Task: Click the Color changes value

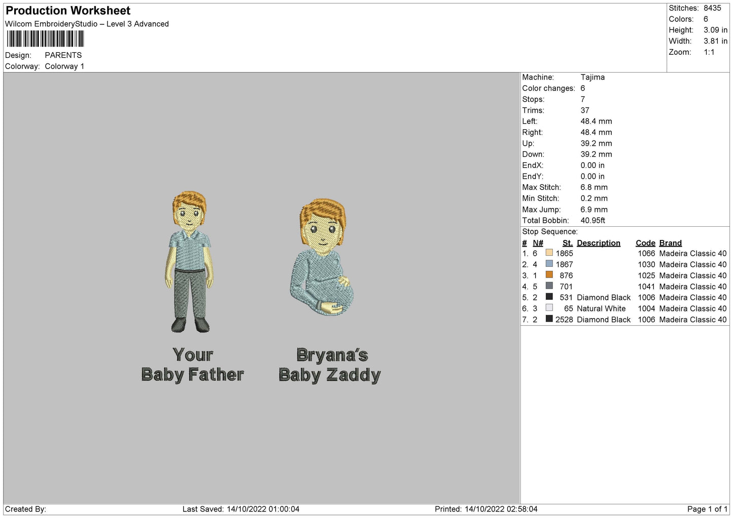Action: tap(583, 88)
